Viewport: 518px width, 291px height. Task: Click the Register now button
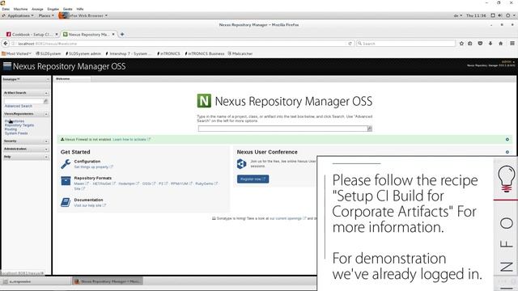253,179
